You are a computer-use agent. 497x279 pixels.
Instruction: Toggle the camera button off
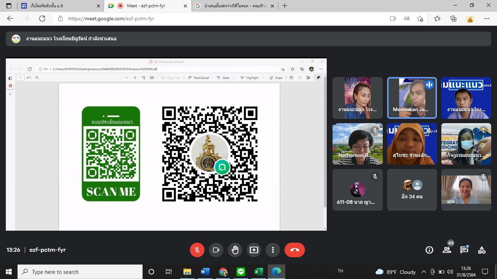[216, 250]
